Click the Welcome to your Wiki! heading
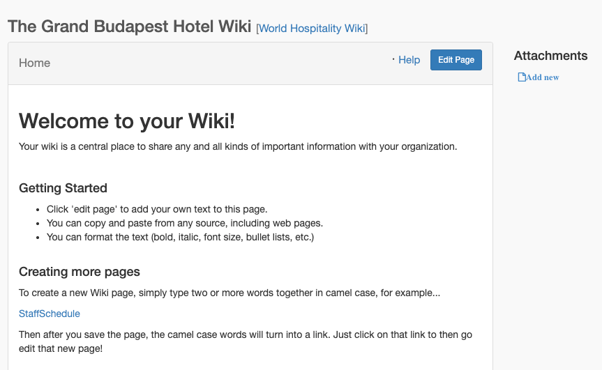The width and height of the screenshot is (602, 370). pyautogui.click(x=127, y=121)
